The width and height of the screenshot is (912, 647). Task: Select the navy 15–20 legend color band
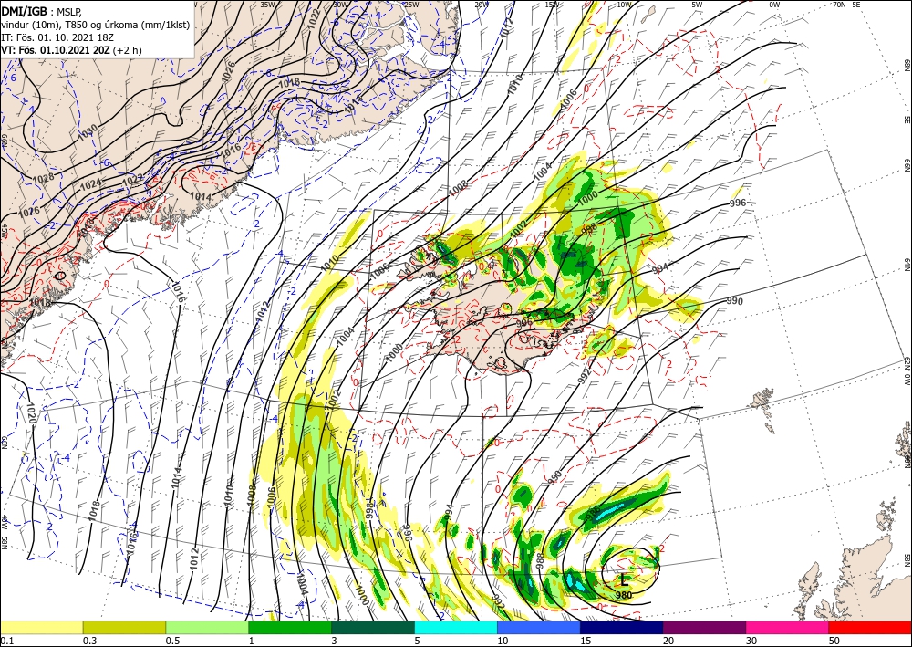pos(622,627)
